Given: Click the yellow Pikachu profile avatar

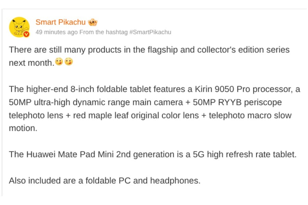Looking at the screenshot, I should 19,27.
